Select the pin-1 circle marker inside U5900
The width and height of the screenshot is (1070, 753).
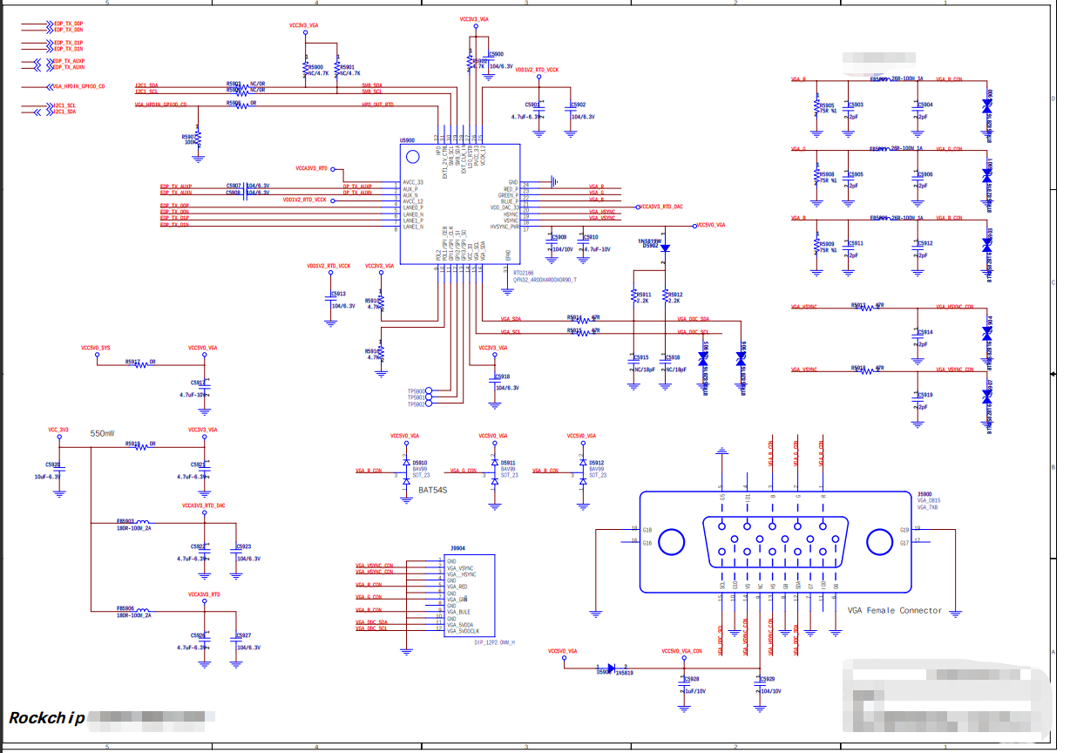point(413,157)
